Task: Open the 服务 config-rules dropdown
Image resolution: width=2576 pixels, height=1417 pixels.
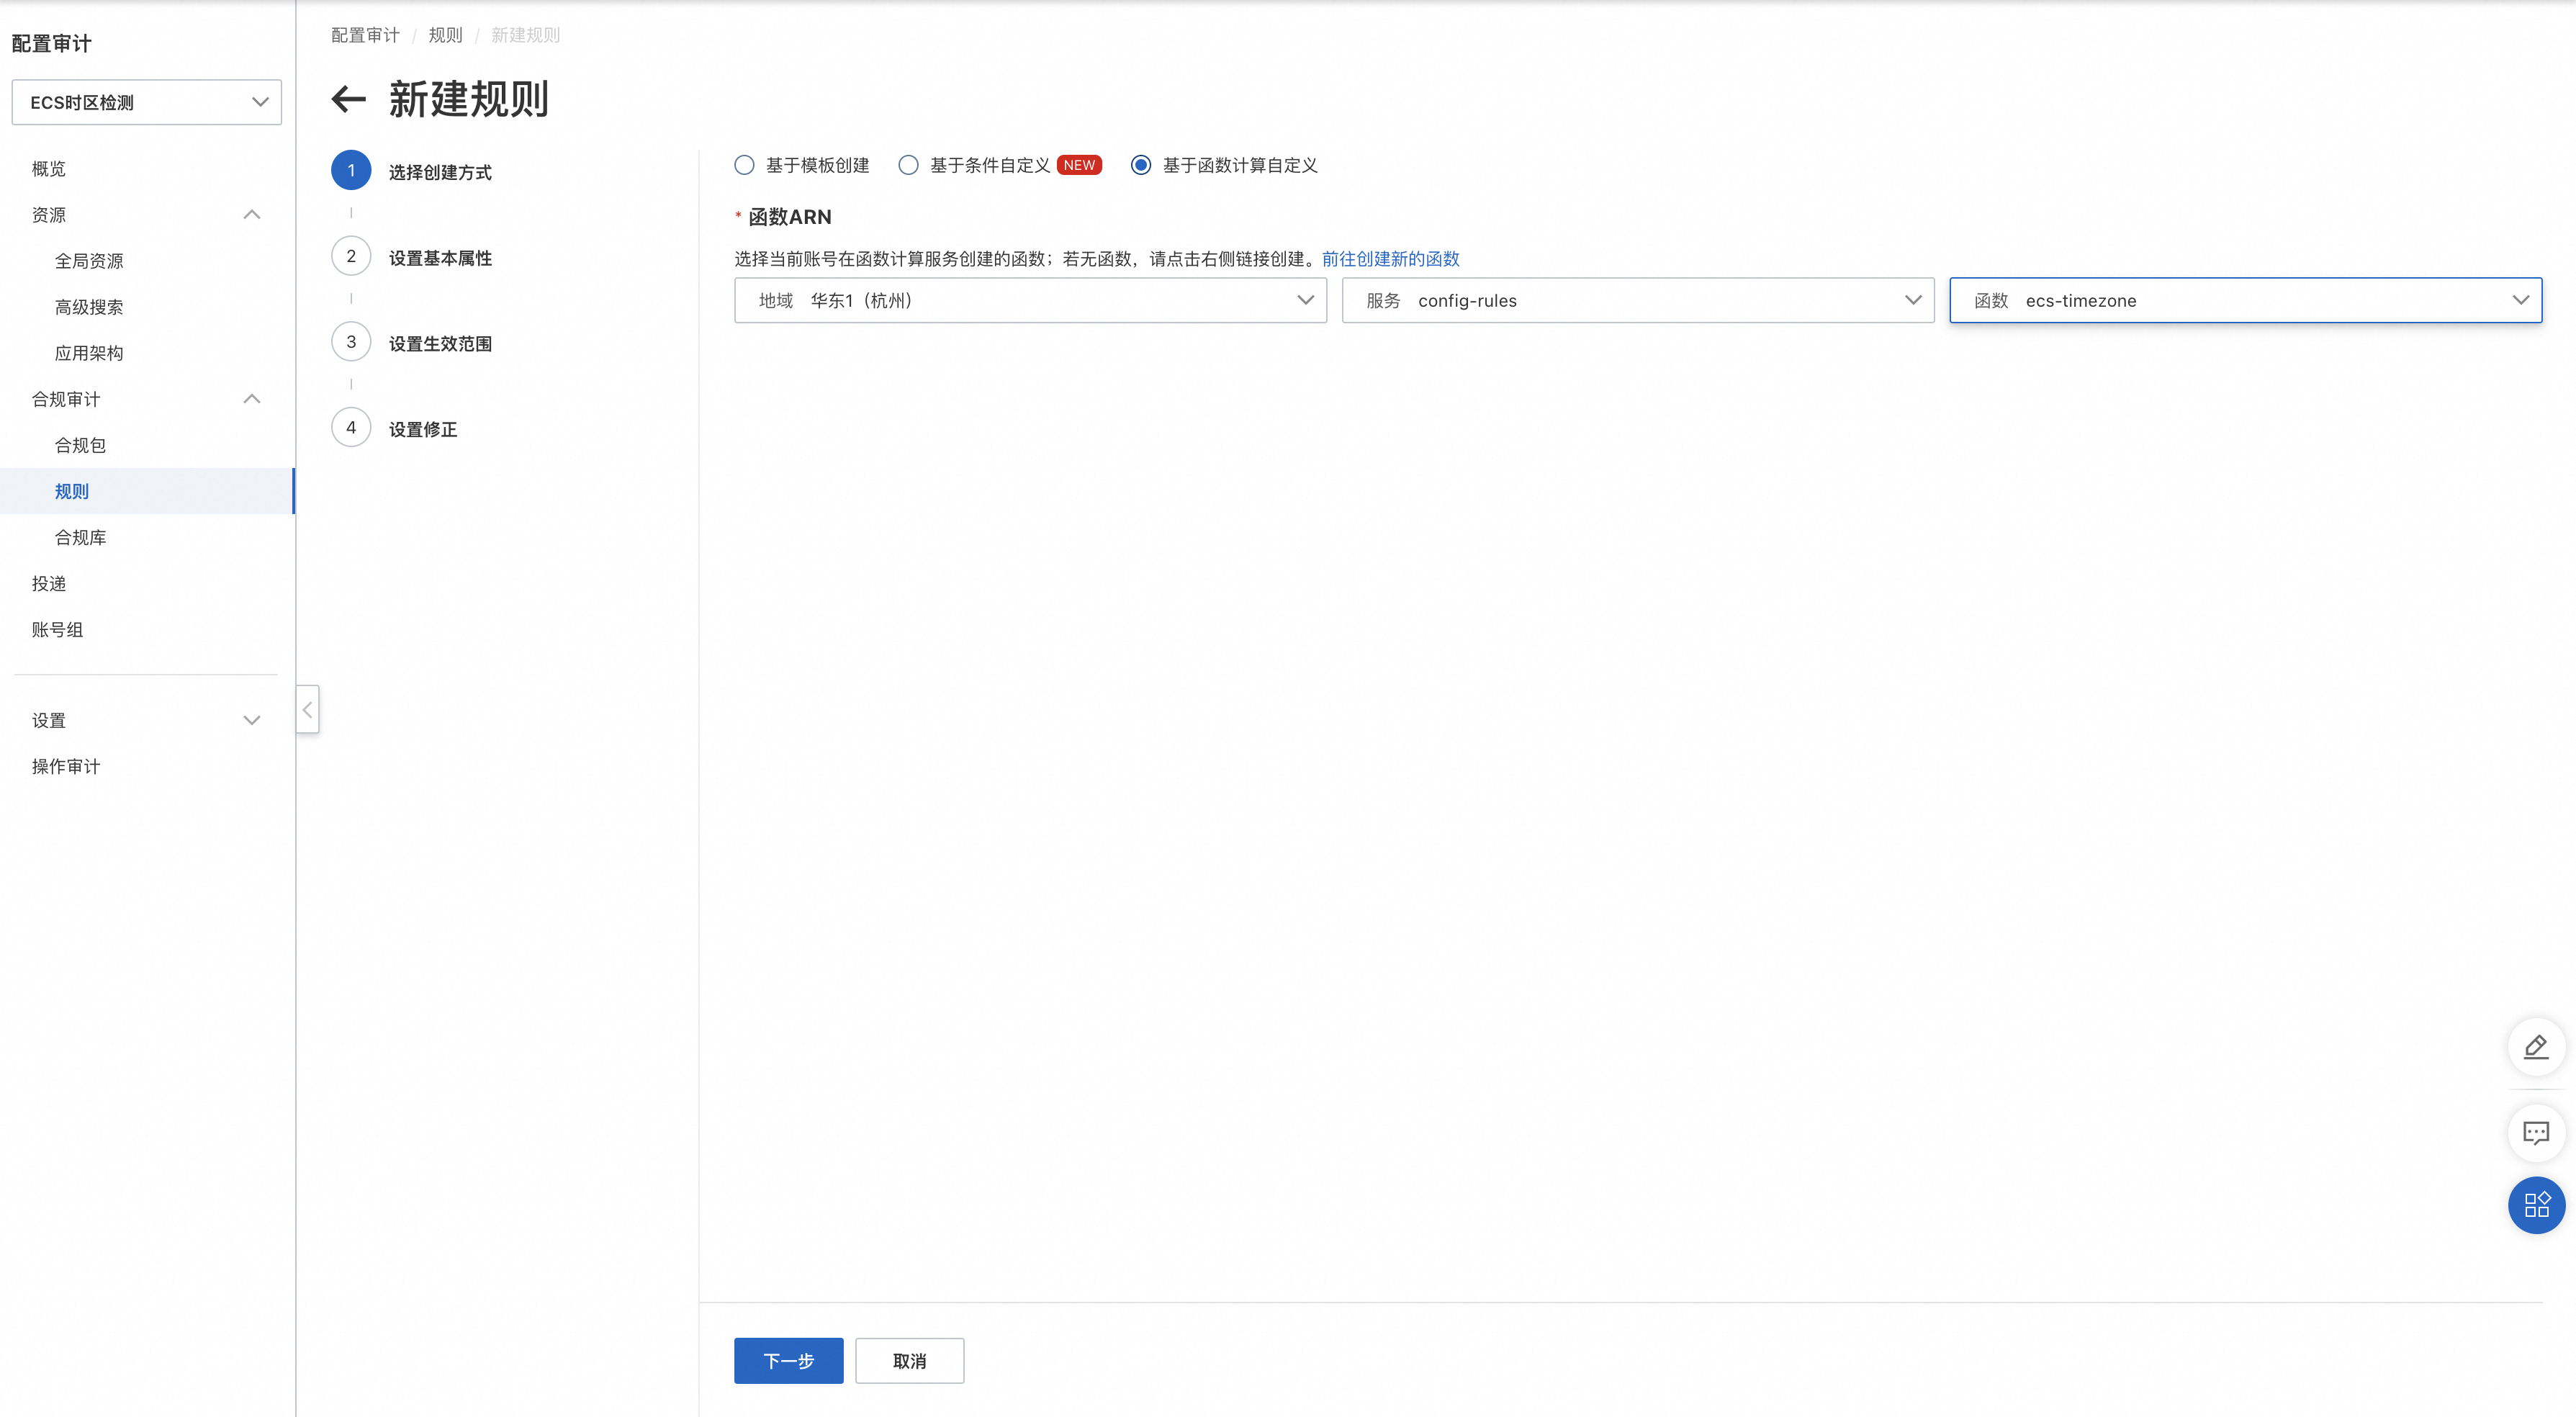Action: [x=1637, y=300]
